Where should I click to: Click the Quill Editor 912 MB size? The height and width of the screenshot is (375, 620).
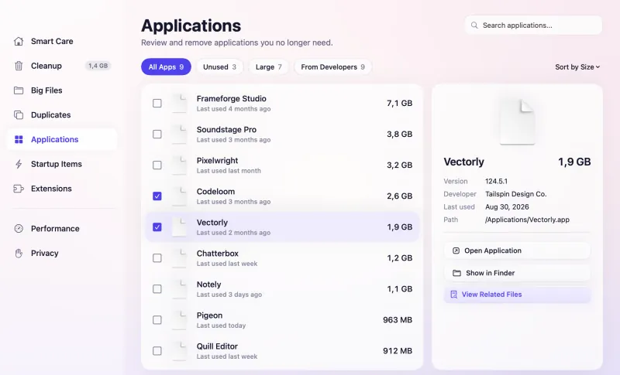pos(398,351)
